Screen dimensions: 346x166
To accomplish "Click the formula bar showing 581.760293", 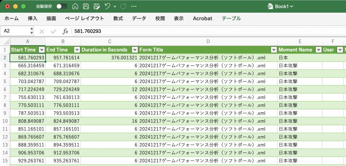I will (209, 31).
